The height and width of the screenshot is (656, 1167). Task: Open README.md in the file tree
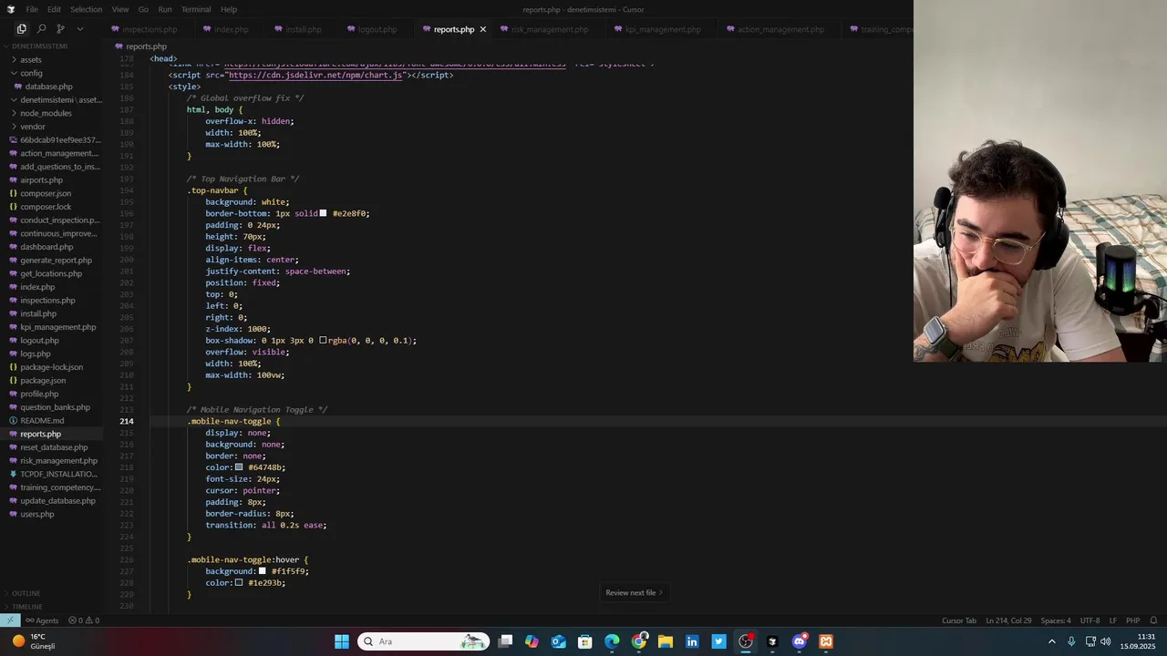click(42, 421)
